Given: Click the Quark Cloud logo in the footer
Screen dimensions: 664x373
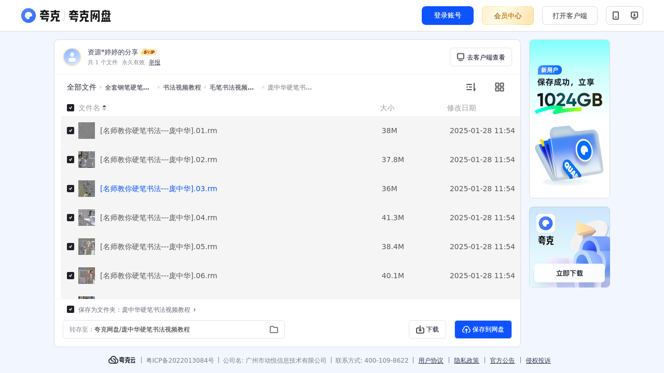Looking at the screenshot, I should pos(122,360).
